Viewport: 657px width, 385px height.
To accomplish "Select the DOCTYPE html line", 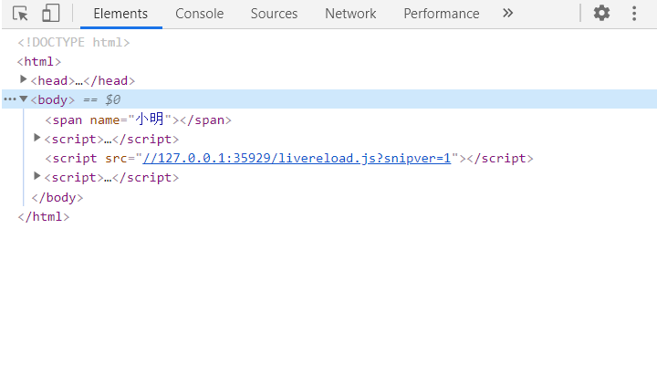I will coord(74,42).
